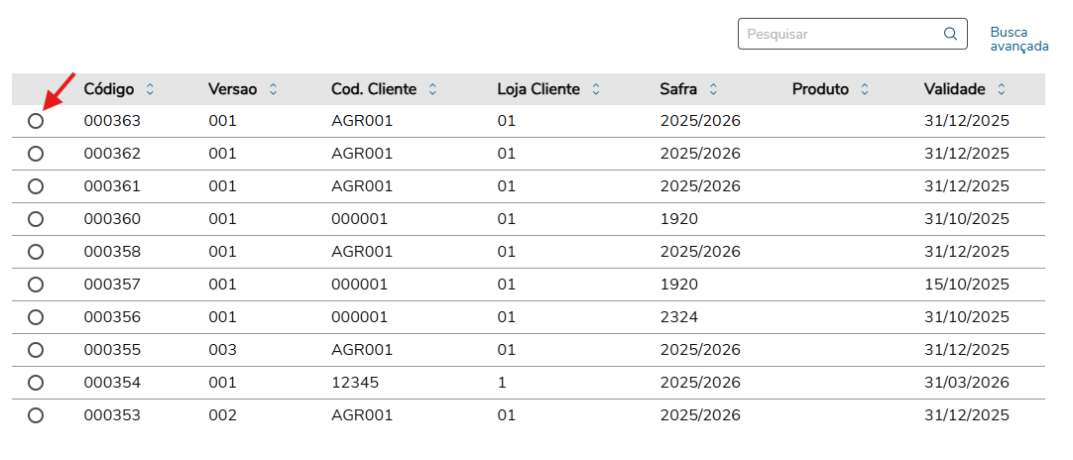Click client code 12345 cell
1073x460 pixels.
[355, 383]
